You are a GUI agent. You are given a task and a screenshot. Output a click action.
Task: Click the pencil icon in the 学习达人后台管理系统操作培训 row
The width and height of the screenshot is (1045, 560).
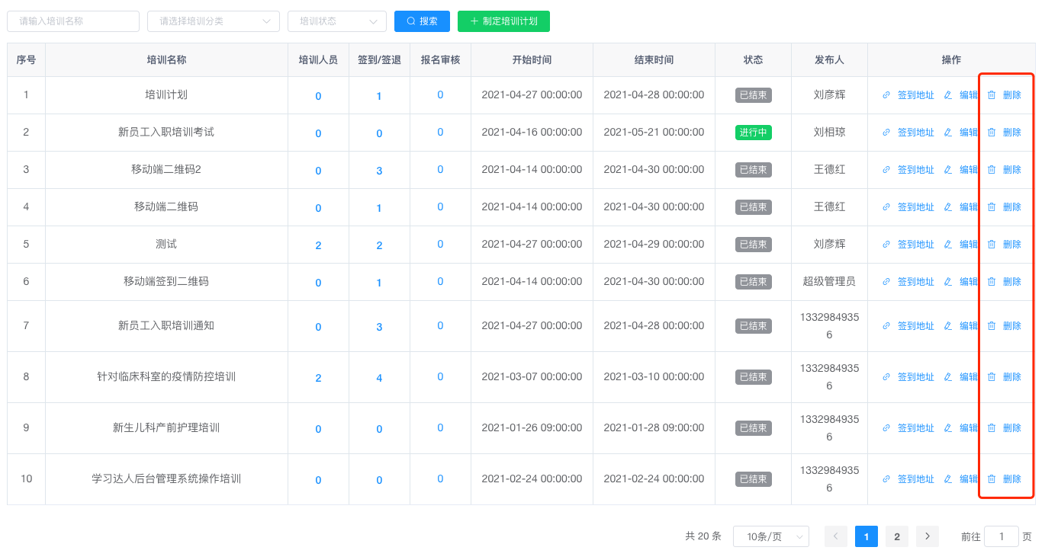point(948,479)
